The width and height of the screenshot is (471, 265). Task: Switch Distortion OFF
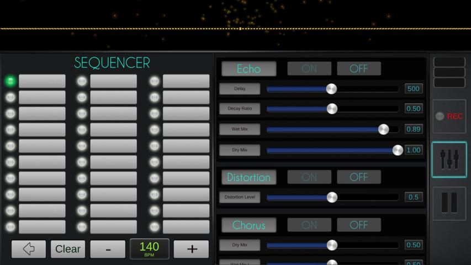359,177
